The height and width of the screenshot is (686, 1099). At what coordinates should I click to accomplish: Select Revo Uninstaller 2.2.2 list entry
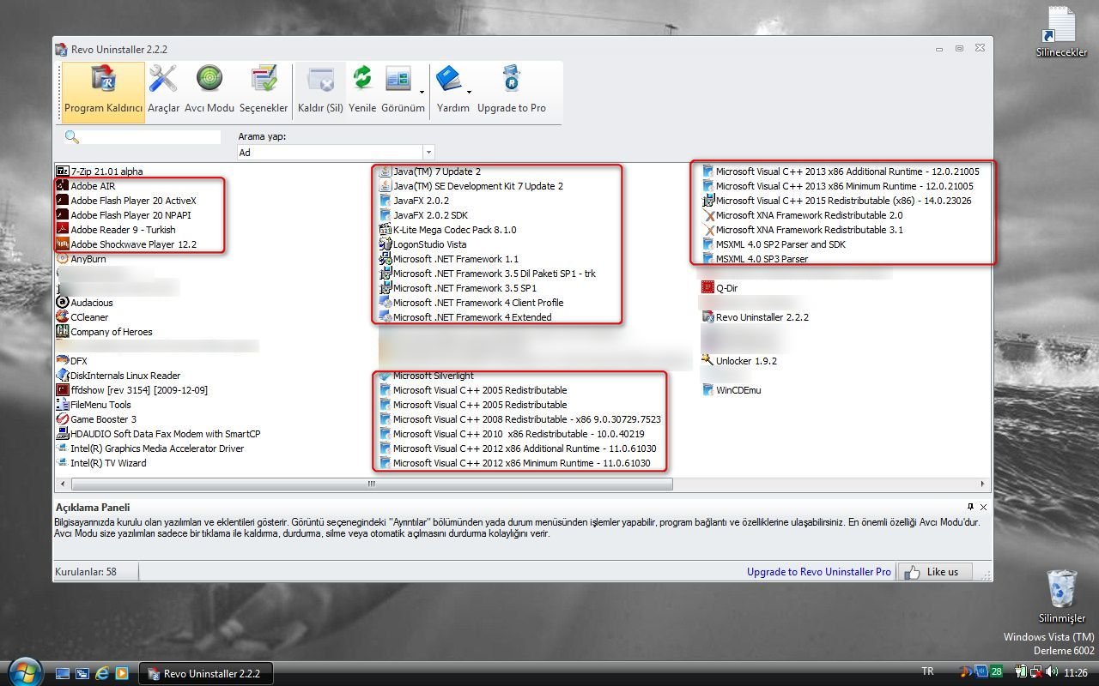click(756, 317)
